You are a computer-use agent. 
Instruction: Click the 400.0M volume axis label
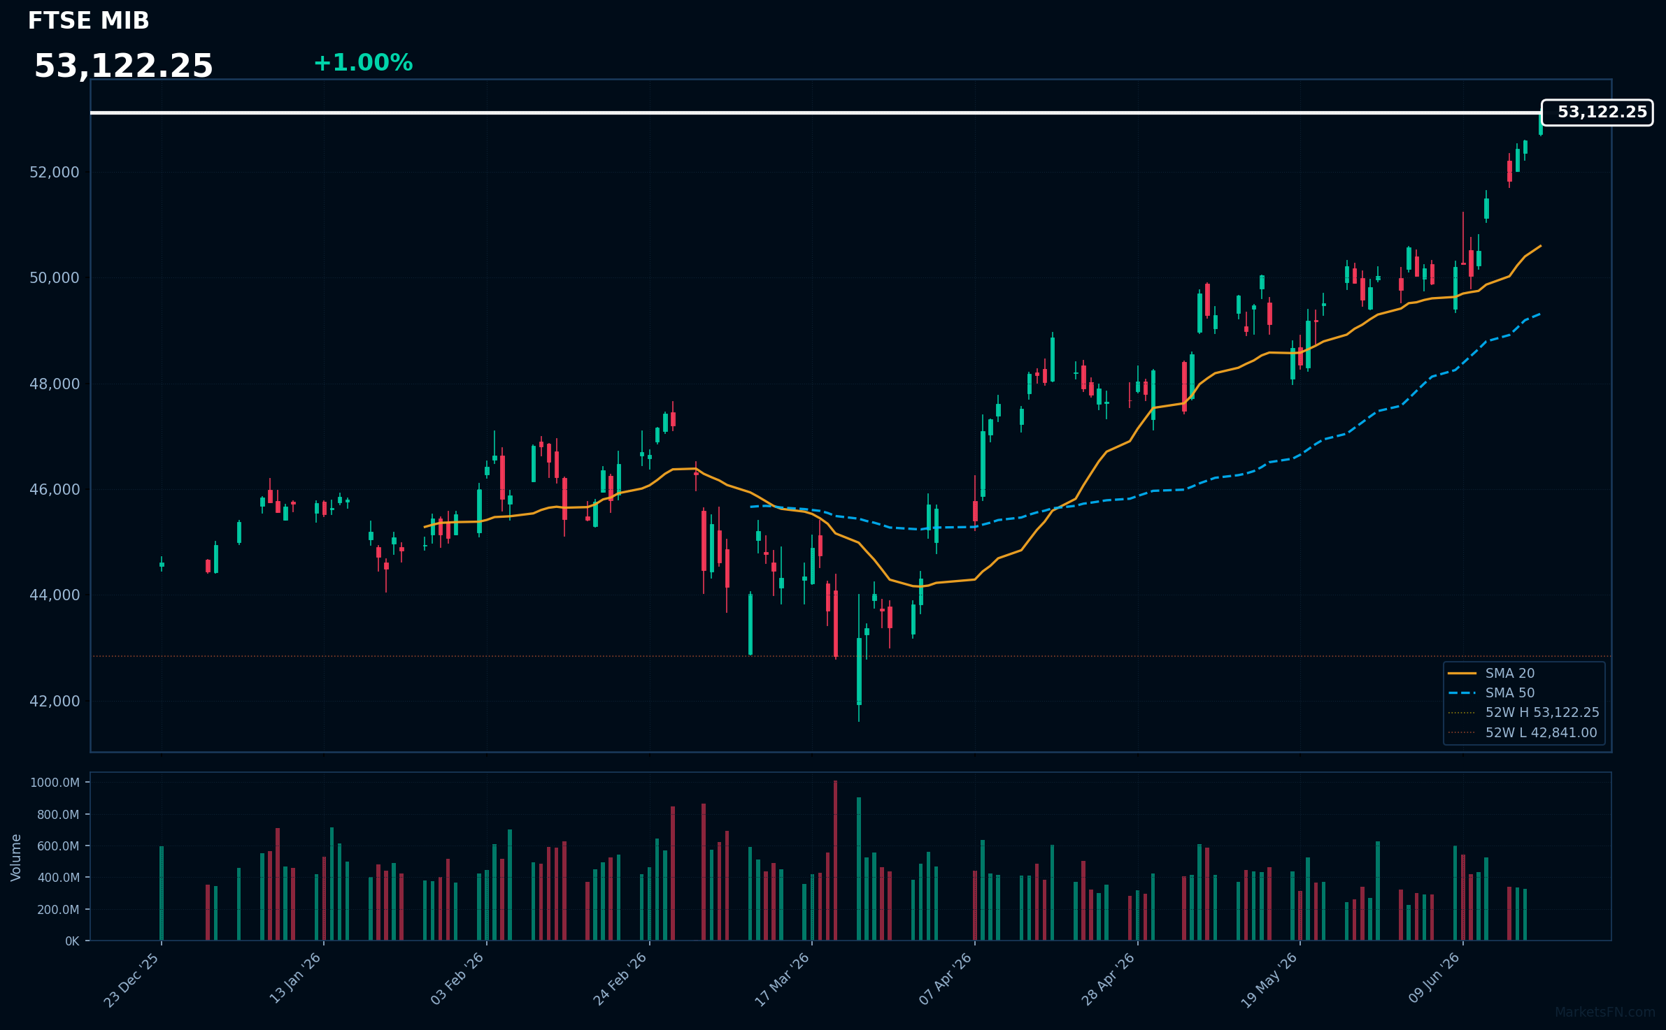(x=57, y=878)
